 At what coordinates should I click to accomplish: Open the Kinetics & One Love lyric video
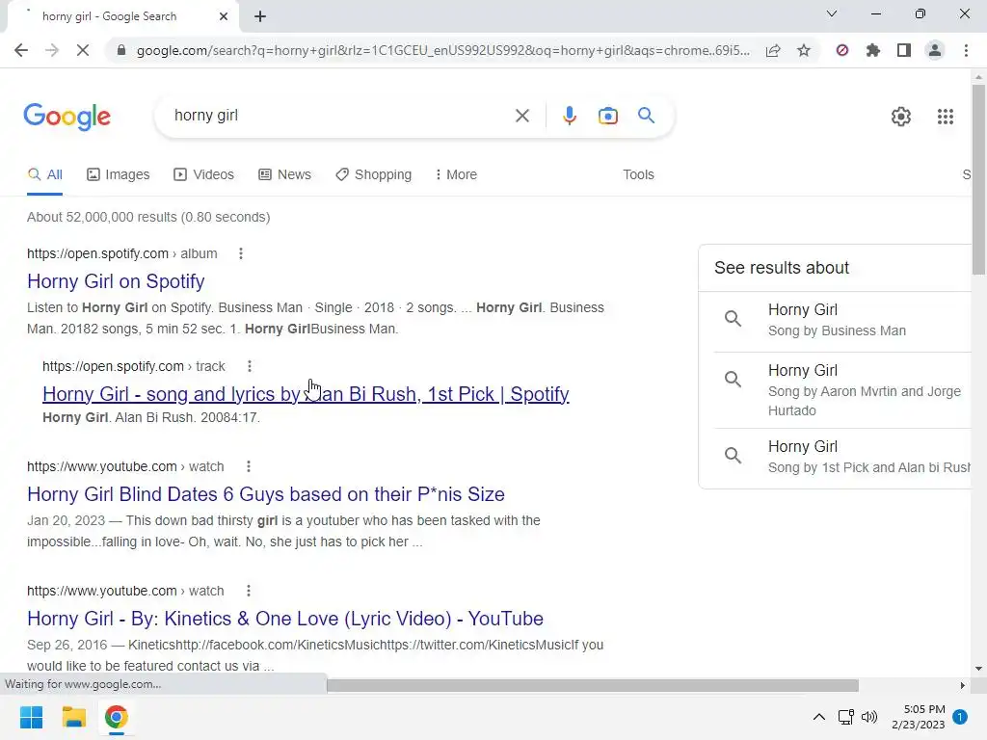pos(285,619)
